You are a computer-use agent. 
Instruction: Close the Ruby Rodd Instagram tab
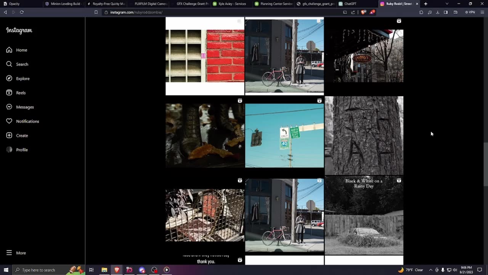pos(417,4)
